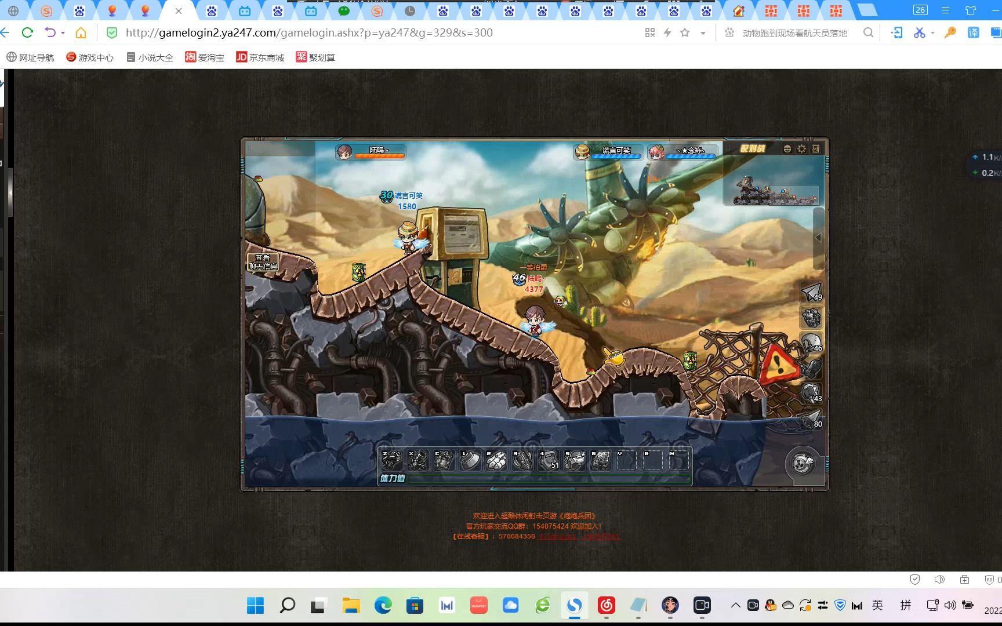Activate the parachute prop (46)

[x=811, y=343]
